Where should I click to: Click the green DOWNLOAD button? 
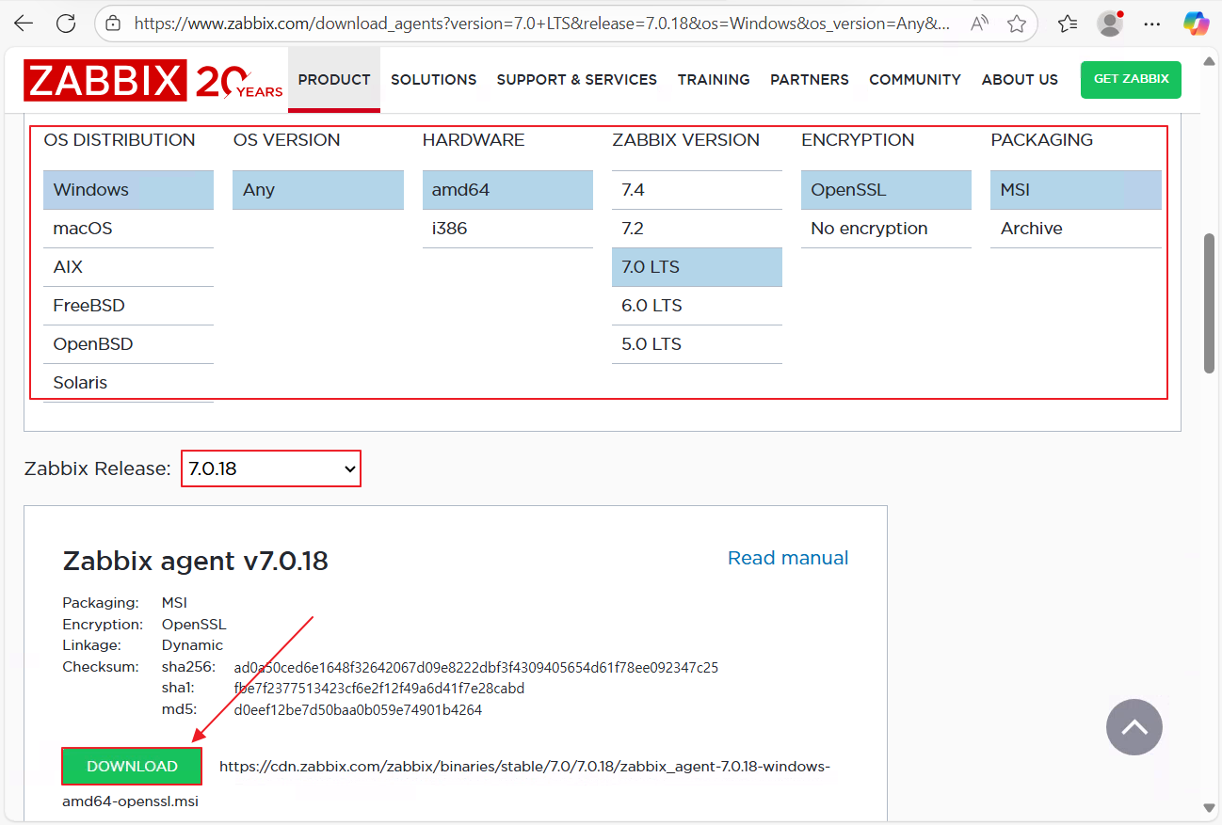[132, 766]
